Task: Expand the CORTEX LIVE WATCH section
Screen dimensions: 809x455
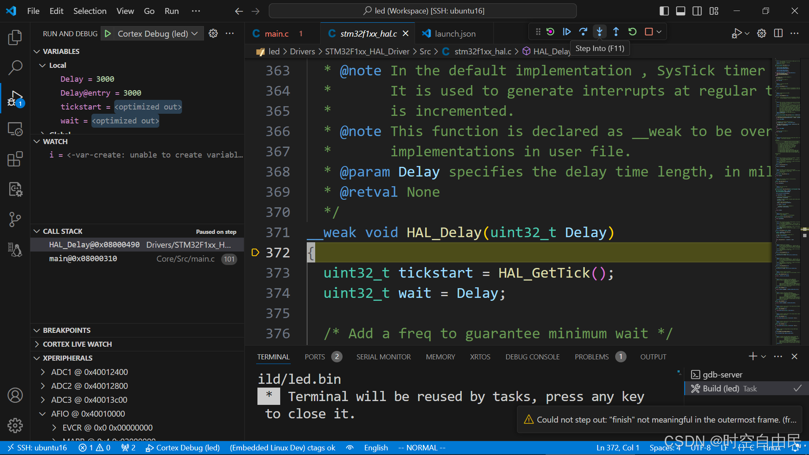Action: click(77, 344)
